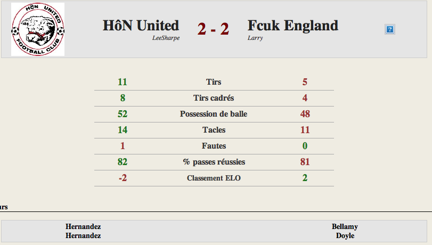The image size is (432, 245).
Task: Open first Hernandez scorer entry
Action: pyautogui.click(x=83, y=226)
